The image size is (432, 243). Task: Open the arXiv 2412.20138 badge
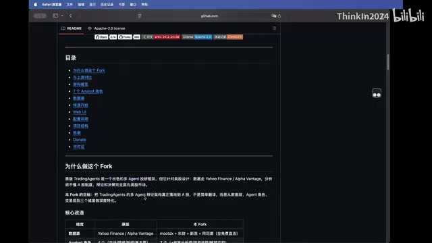[161, 37]
